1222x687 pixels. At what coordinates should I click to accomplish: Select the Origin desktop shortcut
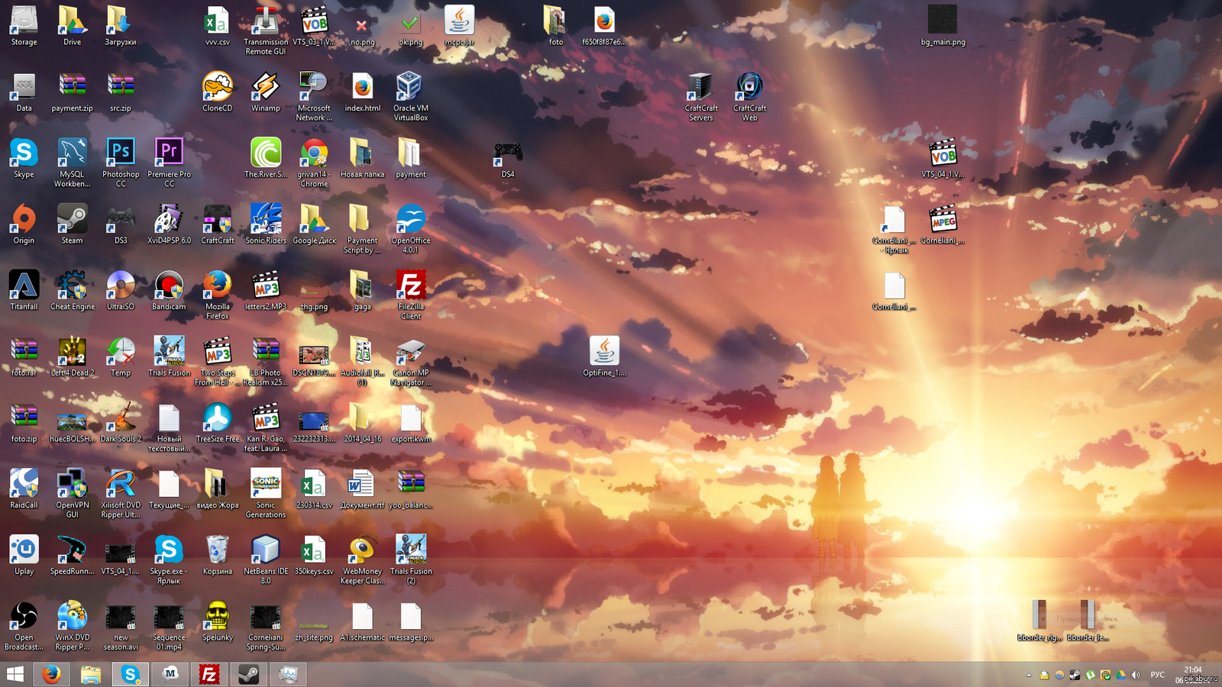click(24, 224)
